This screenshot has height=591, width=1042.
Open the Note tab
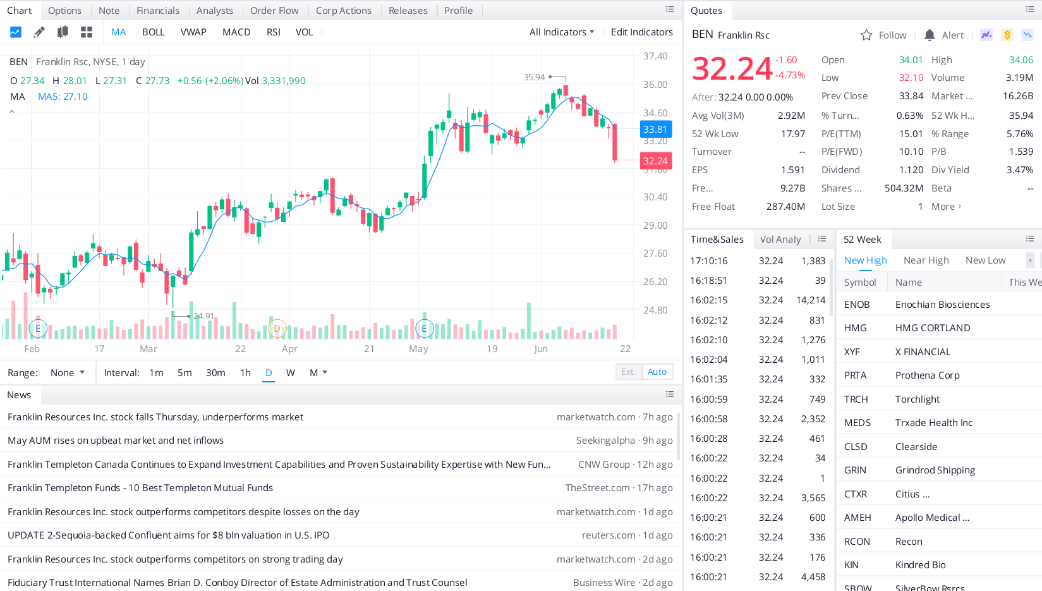[109, 11]
